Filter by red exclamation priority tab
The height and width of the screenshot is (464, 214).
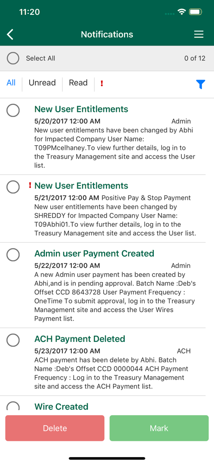(102, 83)
